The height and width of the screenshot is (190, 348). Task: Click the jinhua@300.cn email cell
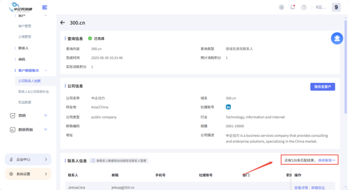tap(123, 187)
